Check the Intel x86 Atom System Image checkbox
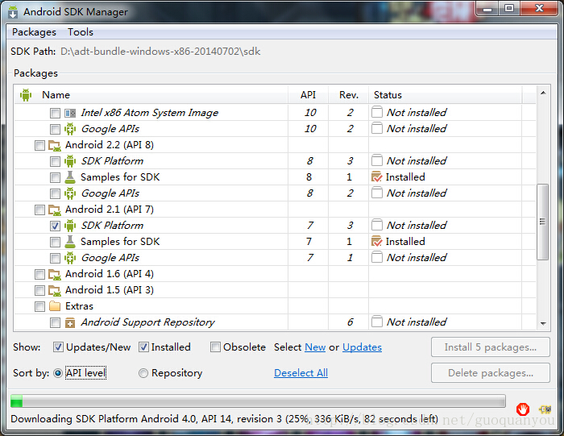The width and height of the screenshot is (564, 436). [55, 114]
